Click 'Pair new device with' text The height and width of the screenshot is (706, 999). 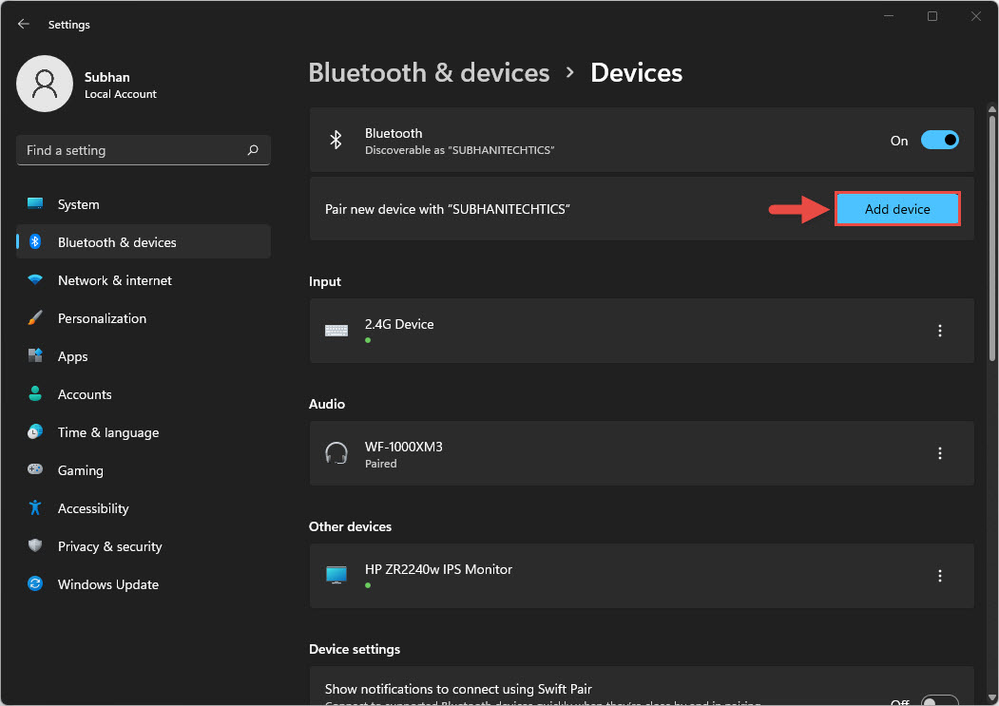pos(448,209)
